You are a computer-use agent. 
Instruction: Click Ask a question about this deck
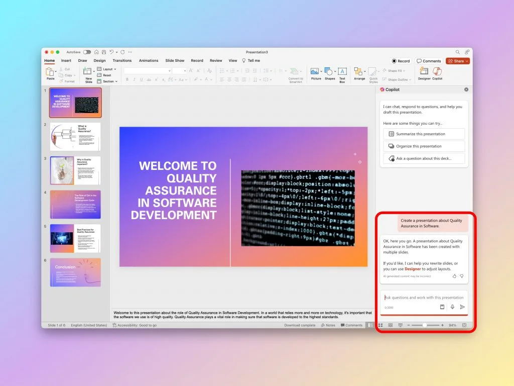point(424,158)
